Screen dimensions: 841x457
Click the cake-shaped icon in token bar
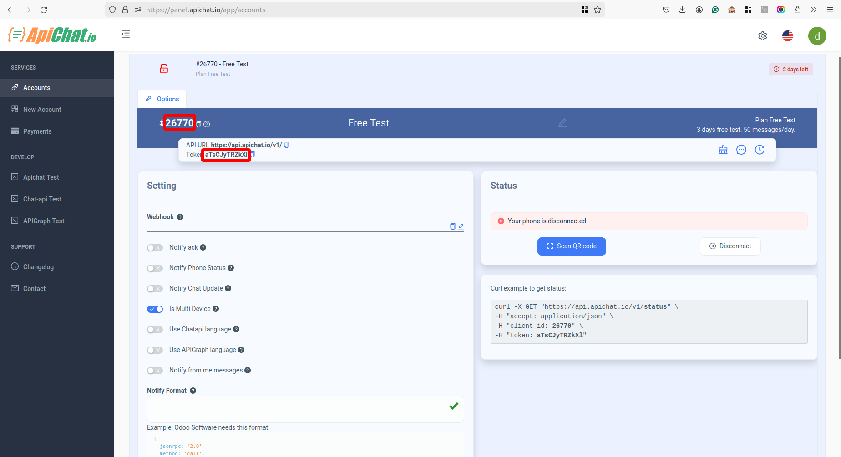[723, 150]
